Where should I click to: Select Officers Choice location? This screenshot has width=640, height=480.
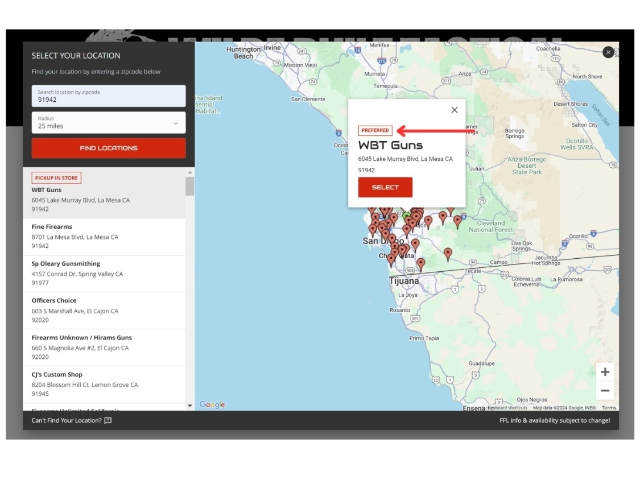tap(104, 311)
